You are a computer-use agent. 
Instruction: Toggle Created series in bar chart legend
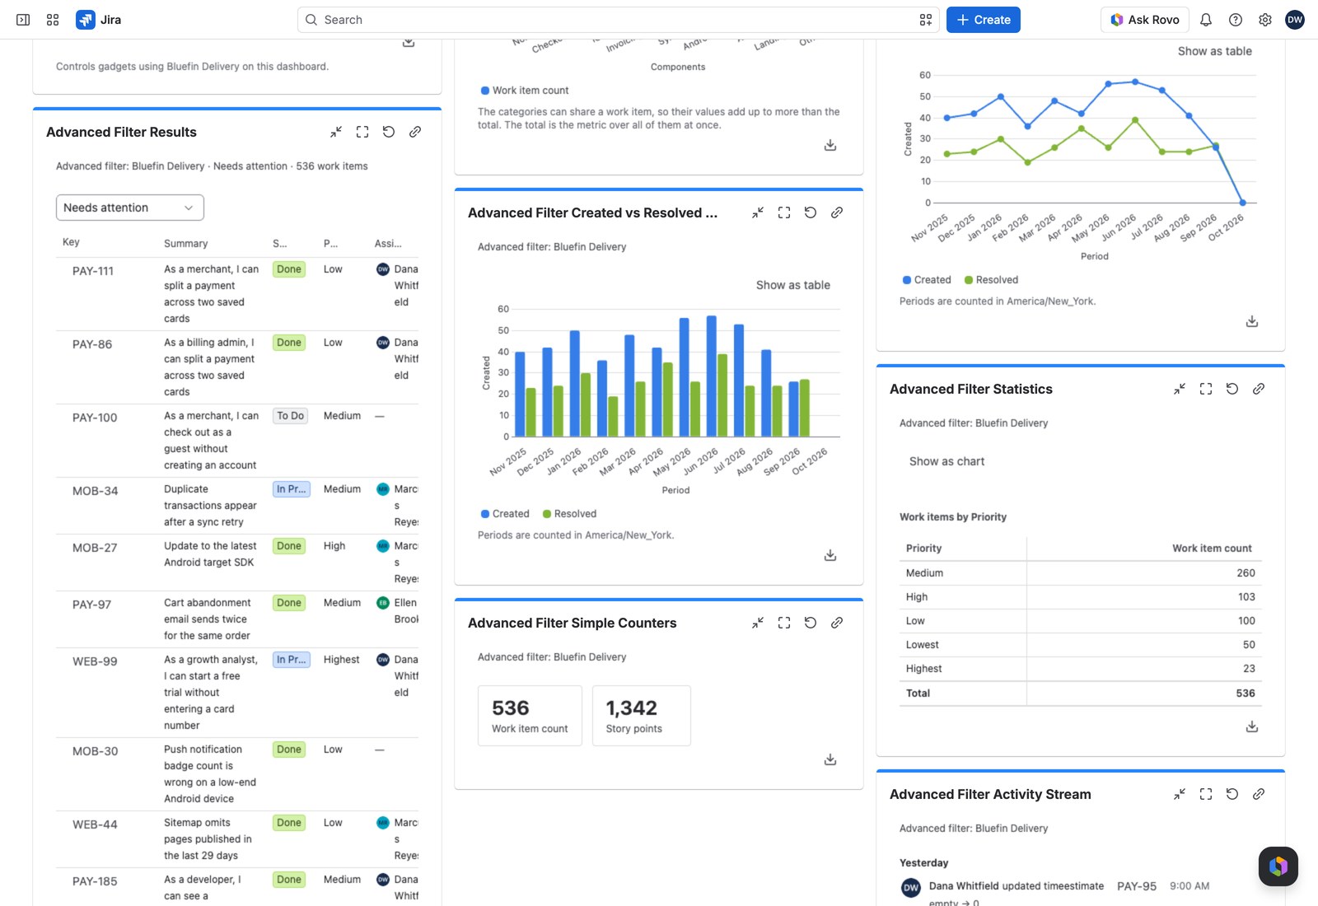[x=505, y=514]
